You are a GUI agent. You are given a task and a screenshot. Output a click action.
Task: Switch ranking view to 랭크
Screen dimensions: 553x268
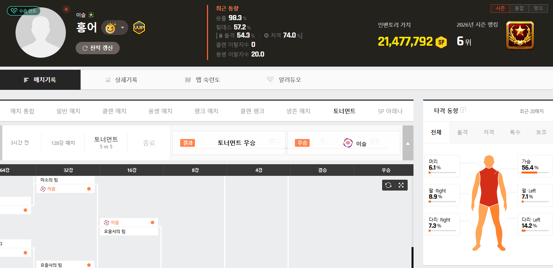point(538,8)
